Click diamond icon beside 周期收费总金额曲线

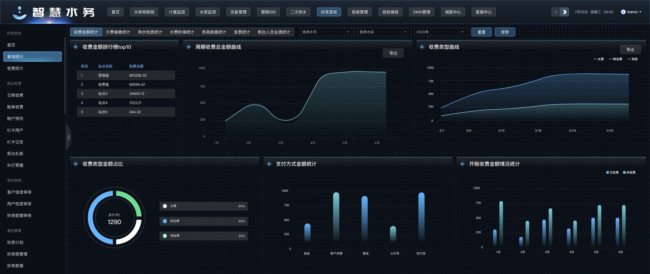[189, 47]
